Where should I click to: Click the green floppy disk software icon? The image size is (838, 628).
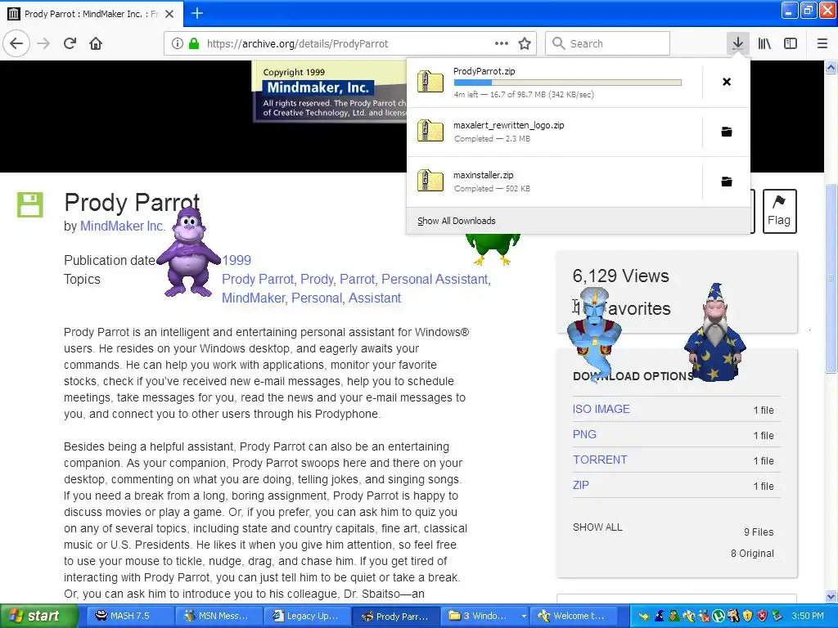30,204
